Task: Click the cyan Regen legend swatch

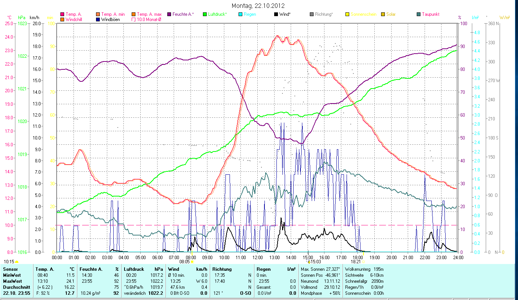Action: pos(240,14)
